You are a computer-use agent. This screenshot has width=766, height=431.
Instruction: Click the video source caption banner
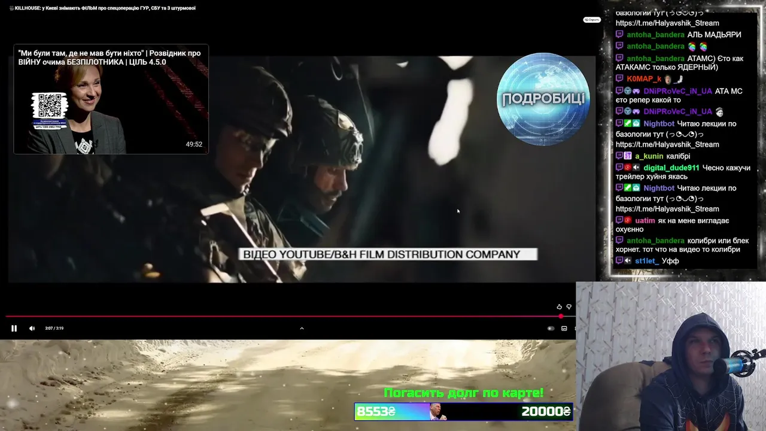pos(388,254)
